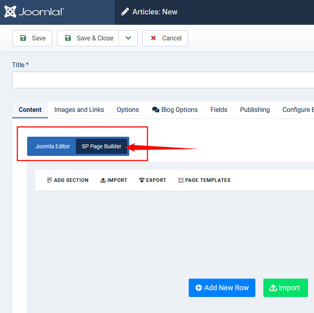Expand the Save & Close dropdown arrow
314x313 pixels.
128,38
